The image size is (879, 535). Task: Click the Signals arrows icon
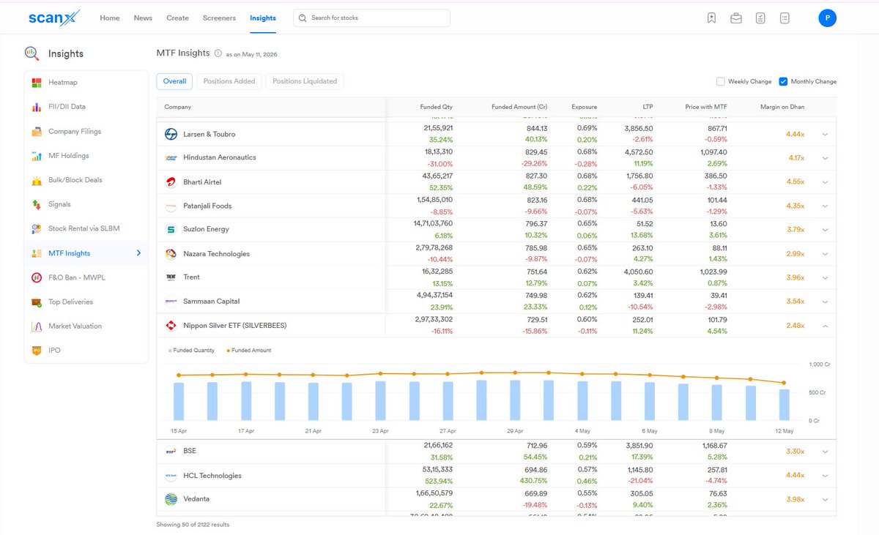pyautogui.click(x=37, y=204)
